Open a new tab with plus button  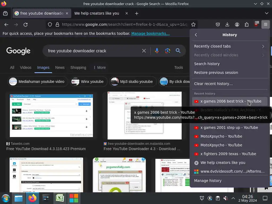coord(137,13)
